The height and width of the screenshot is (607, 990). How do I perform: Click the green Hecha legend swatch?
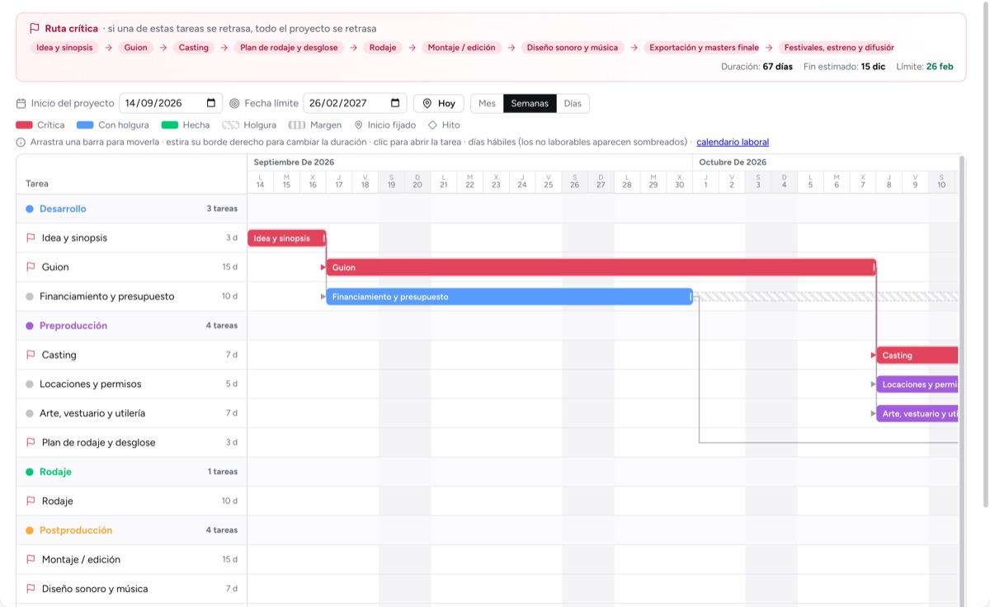[170, 125]
